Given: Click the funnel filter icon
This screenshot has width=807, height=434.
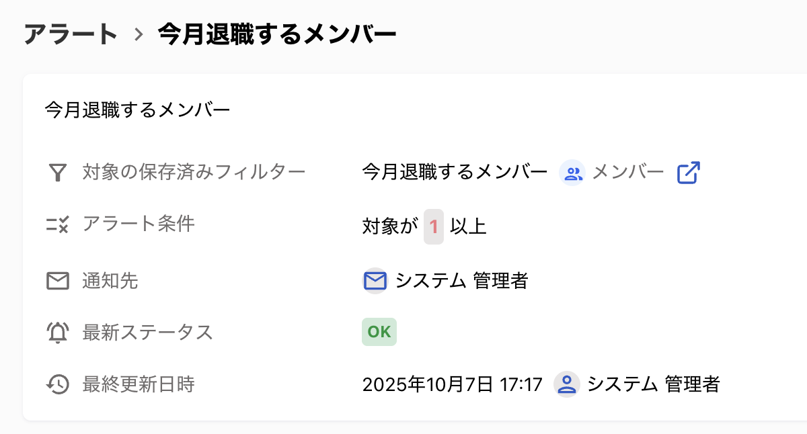Looking at the screenshot, I should coord(58,173).
